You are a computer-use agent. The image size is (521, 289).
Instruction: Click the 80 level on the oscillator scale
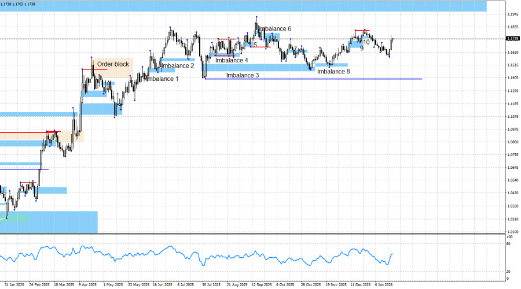click(x=508, y=244)
